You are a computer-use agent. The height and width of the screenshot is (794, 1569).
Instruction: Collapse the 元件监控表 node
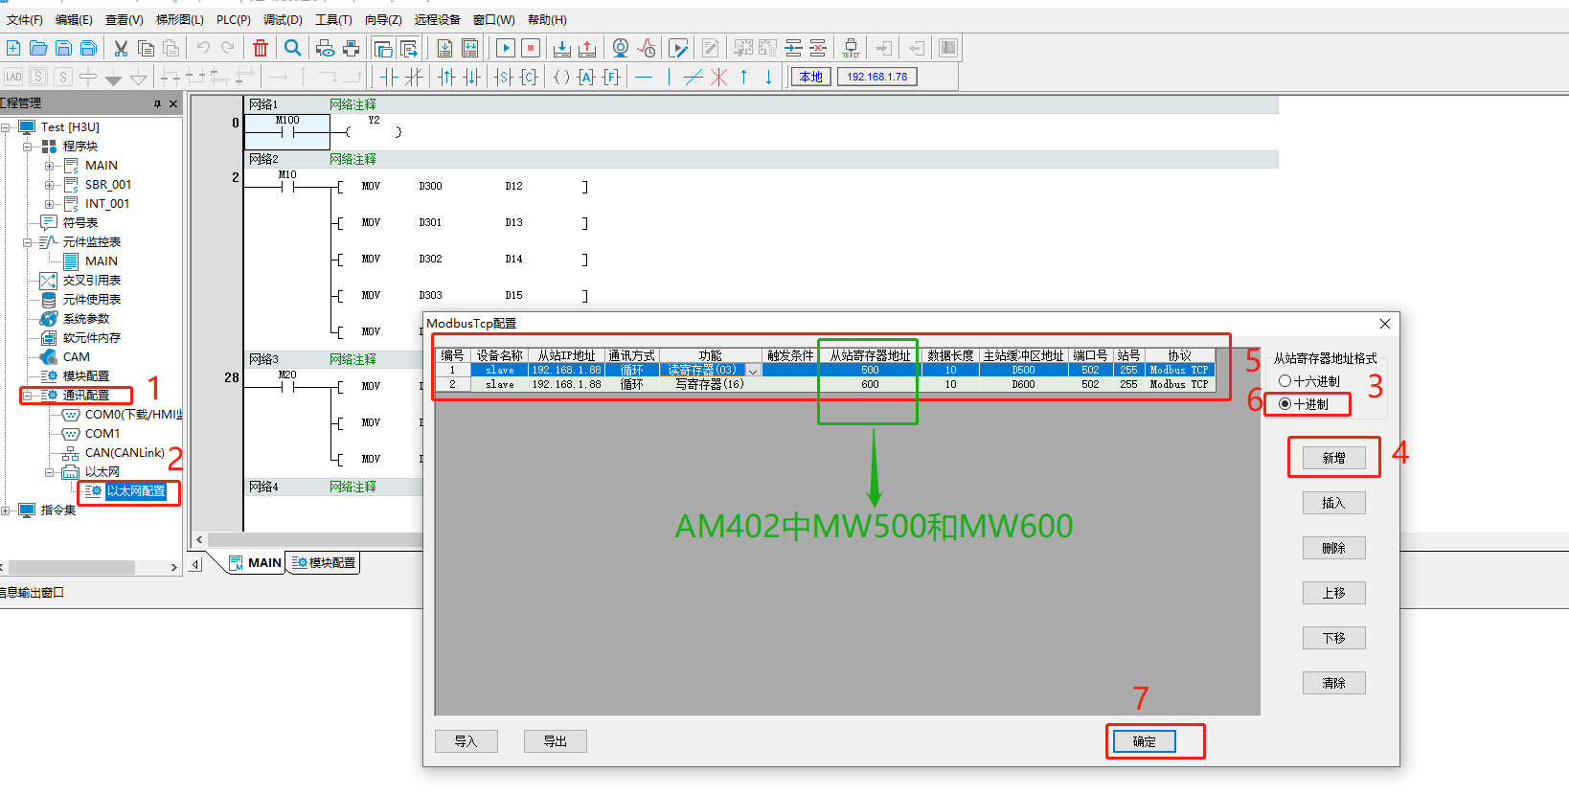[28, 241]
